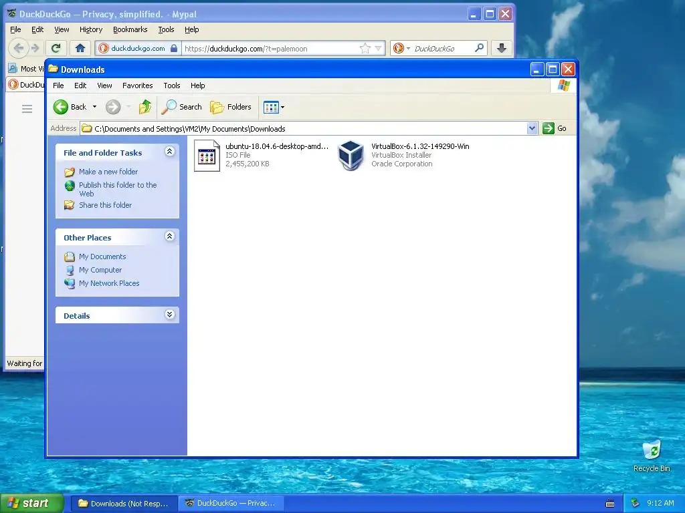685x513 pixels.
Task: Click the ubuntu-18.04.6-desktop-amd... file name
Action: pos(277,146)
